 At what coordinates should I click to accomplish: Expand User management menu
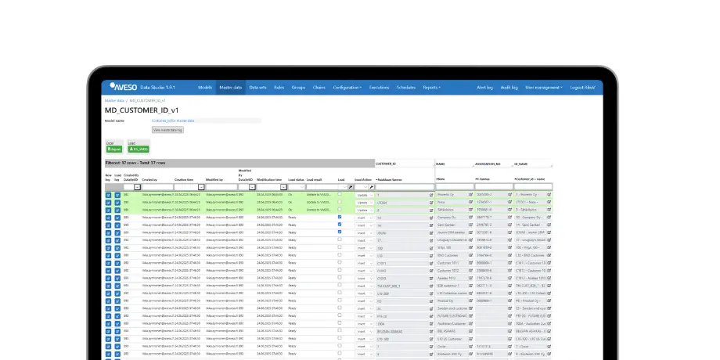pos(544,87)
